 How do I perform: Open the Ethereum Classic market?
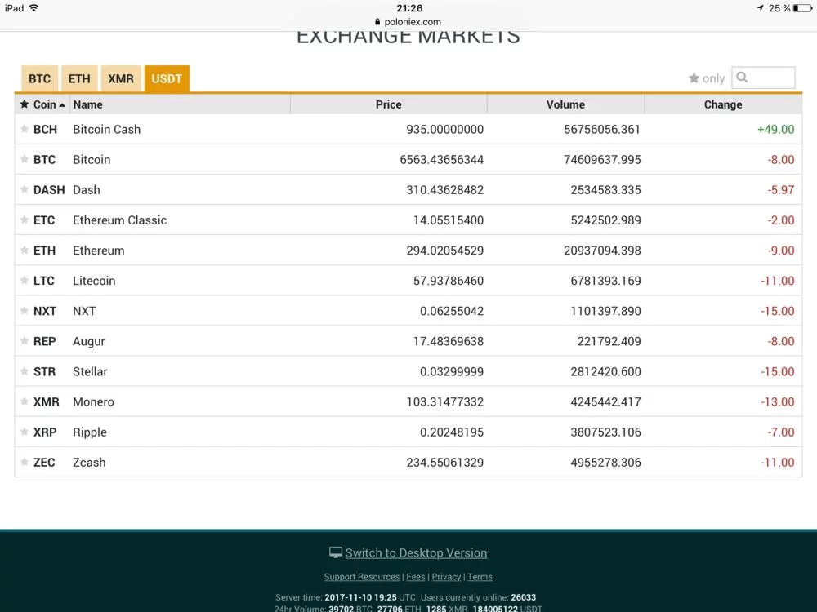point(120,220)
